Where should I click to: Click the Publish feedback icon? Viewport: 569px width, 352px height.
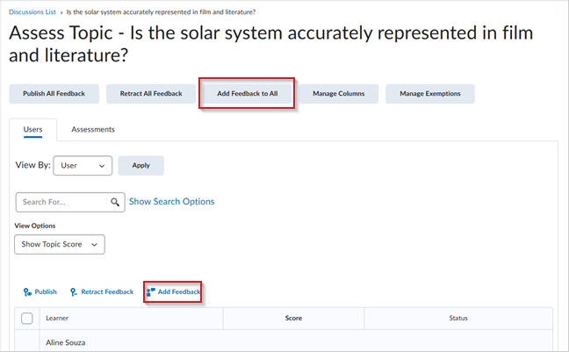(28, 292)
